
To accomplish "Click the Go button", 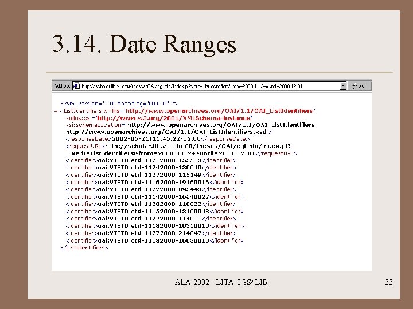I will (x=359, y=86).
